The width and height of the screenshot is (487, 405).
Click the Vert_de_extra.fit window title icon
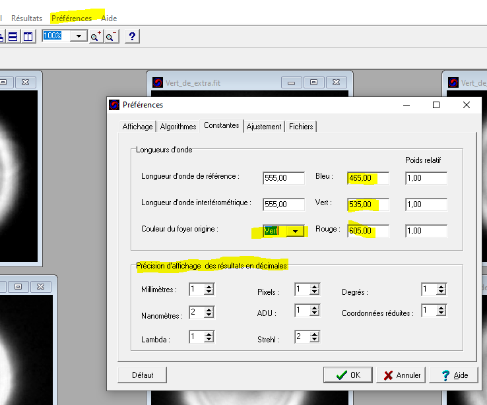pyautogui.click(x=158, y=83)
